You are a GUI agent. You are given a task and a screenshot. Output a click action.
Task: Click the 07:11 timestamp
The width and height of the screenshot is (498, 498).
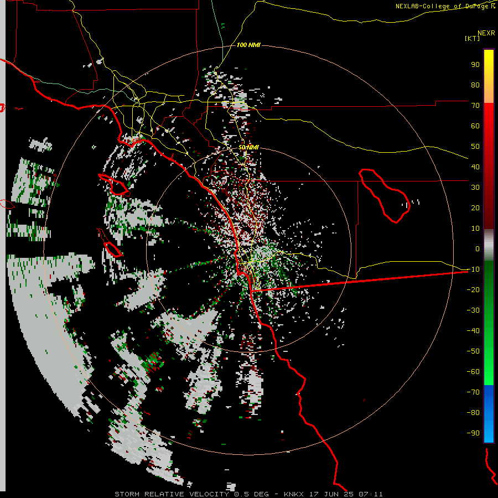(371, 494)
